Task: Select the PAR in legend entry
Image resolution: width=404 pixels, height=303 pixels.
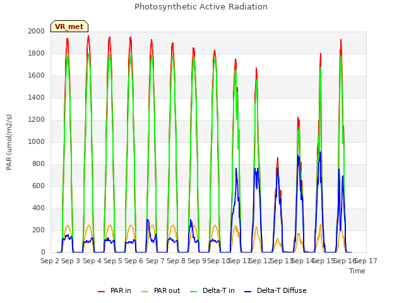Action: 115,290
